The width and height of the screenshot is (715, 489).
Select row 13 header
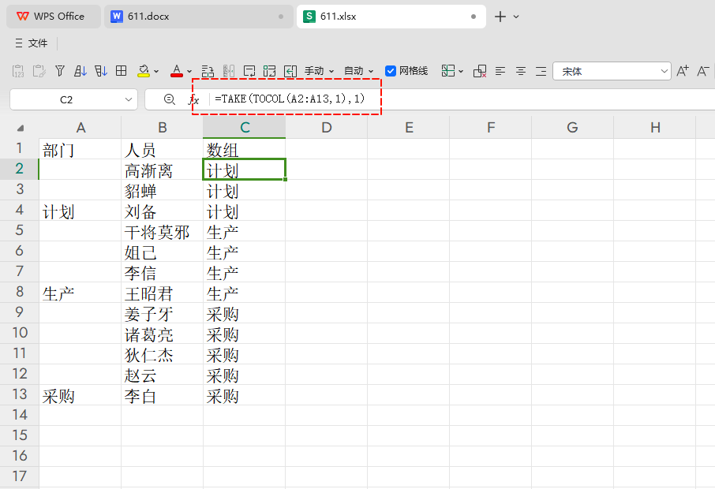tap(19, 394)
